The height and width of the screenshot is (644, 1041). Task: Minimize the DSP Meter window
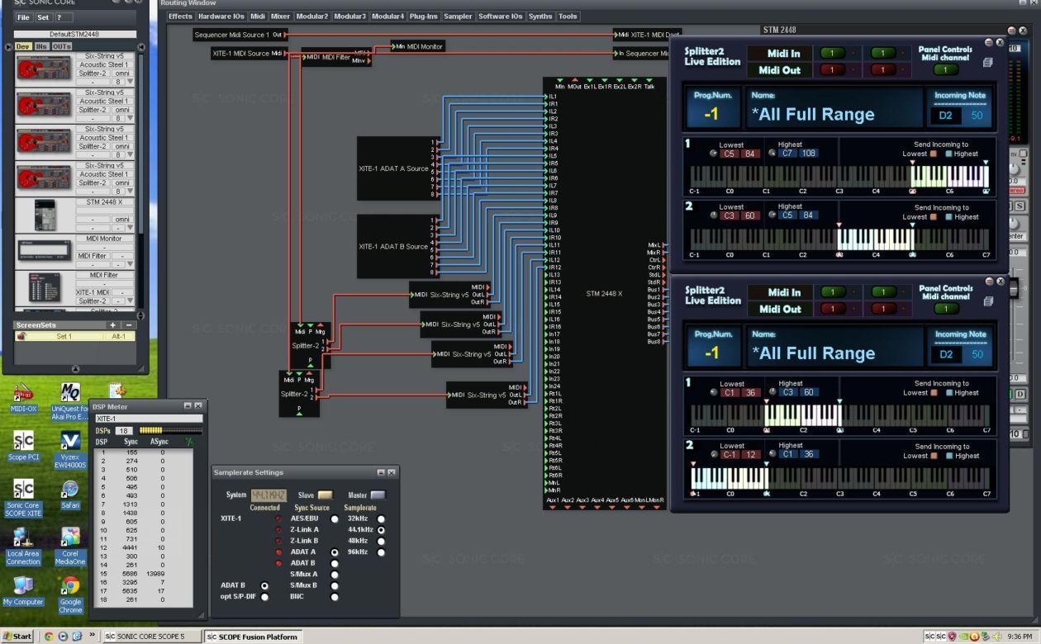(188, 406)
